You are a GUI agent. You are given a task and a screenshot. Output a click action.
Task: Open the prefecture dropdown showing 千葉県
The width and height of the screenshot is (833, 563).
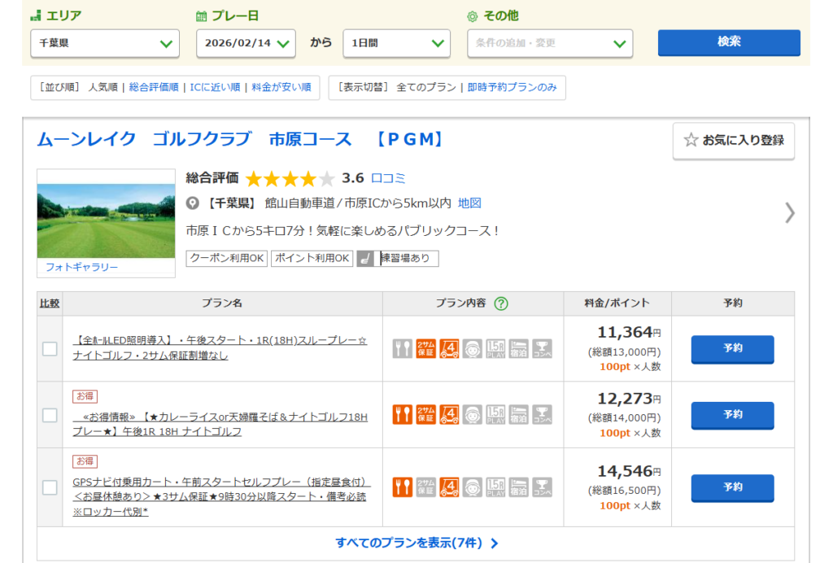(x=103, y=44)
